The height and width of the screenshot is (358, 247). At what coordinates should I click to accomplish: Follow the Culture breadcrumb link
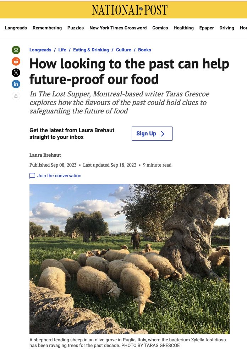[123, 50]
